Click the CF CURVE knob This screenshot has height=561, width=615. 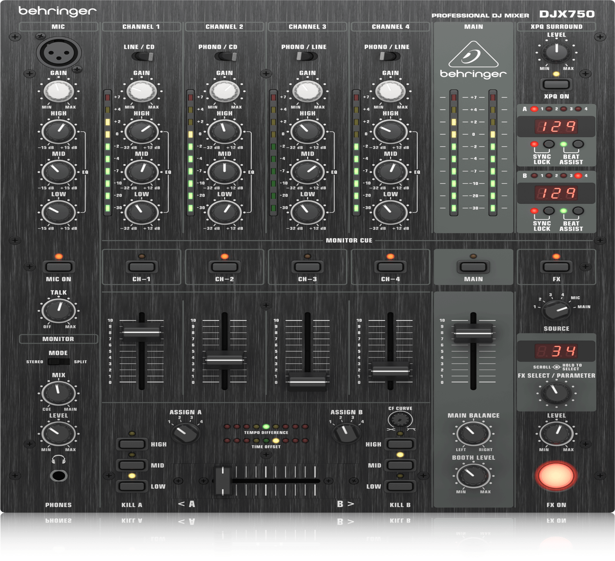pyautogui.click(x=400, y=420)
